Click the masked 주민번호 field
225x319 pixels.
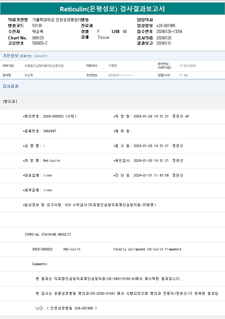click(120, 75)
